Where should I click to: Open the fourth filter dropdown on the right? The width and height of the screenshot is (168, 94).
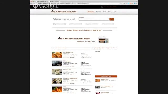pyautogui.click(x=108, y=24)
